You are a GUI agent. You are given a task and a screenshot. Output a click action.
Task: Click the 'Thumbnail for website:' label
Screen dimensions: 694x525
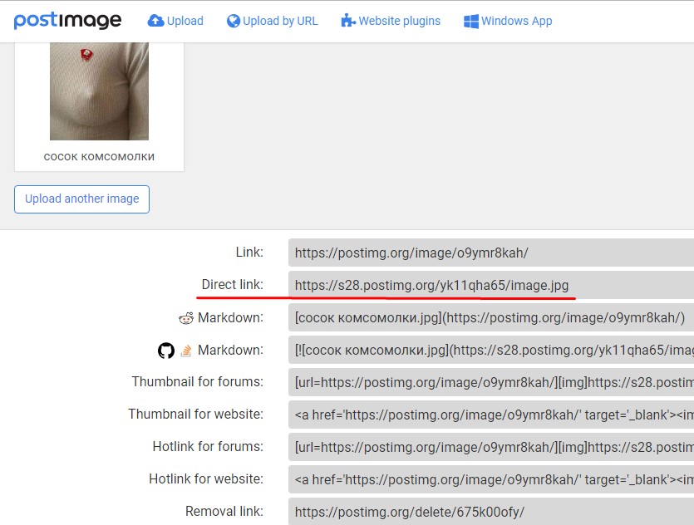pos(195,414)
